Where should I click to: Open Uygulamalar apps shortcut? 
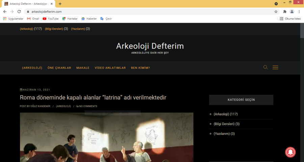click(13, 19)
